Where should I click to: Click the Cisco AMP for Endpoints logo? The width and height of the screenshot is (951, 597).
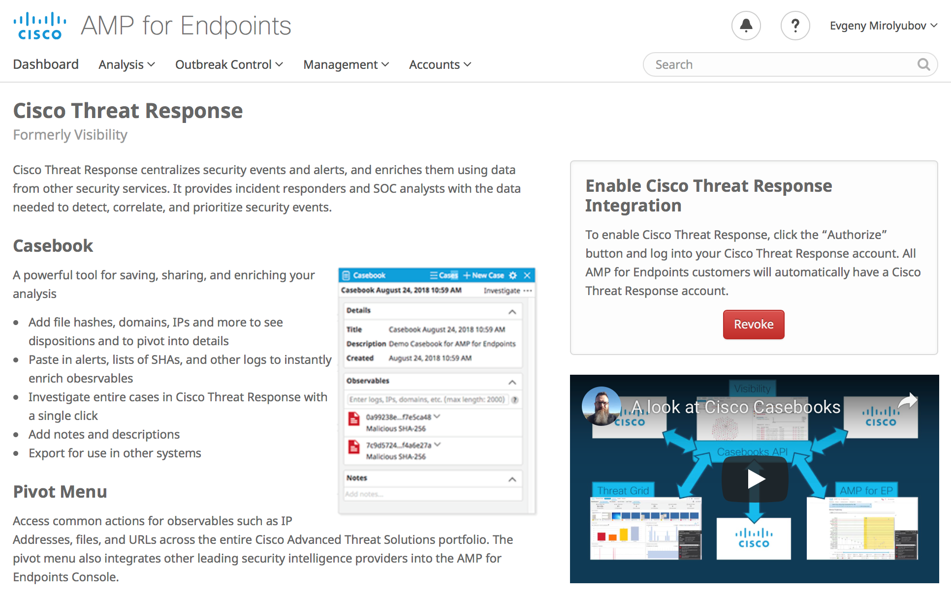point(40,26)
